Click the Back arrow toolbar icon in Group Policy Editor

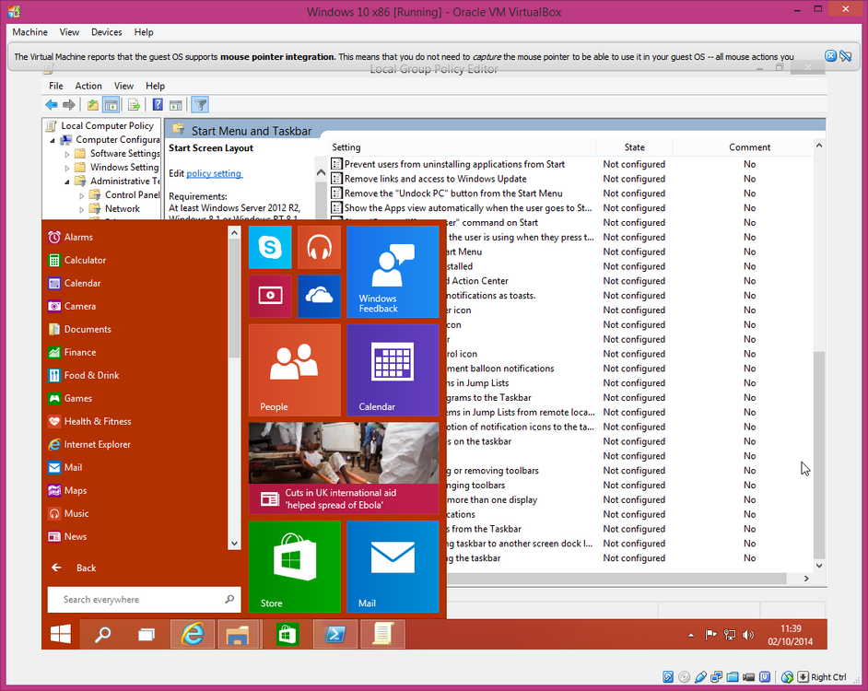[x=52, y=105]
